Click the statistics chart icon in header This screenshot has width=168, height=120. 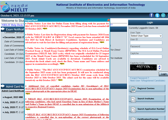coord(163,15)
